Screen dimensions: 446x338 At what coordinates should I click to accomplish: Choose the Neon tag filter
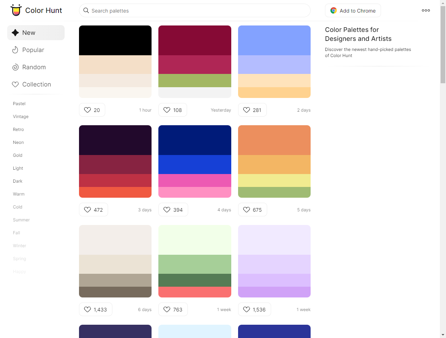(x=18, y=142)
